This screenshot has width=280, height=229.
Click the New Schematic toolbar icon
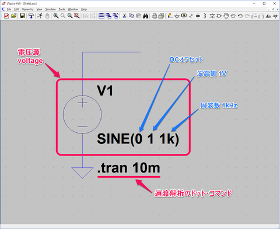pos(6,16)
